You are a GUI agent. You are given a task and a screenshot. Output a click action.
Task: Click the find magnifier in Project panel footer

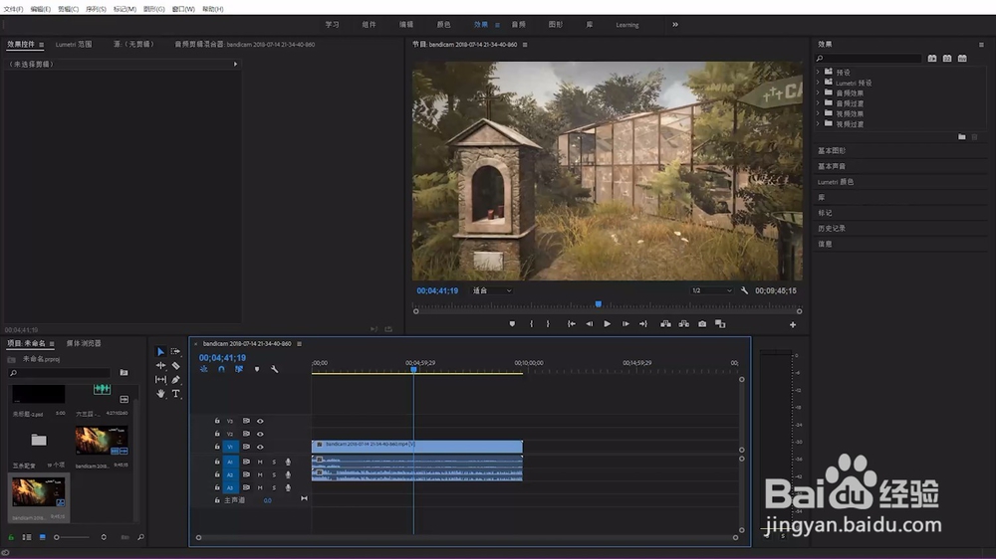[140, 537]
